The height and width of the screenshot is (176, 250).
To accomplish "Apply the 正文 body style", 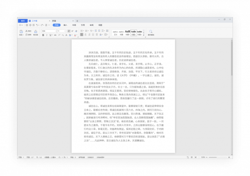I will pyautogui.click(x=115, y=33).
